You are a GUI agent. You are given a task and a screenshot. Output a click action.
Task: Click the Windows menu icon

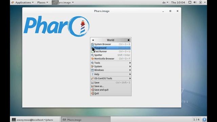coord(92,70)
